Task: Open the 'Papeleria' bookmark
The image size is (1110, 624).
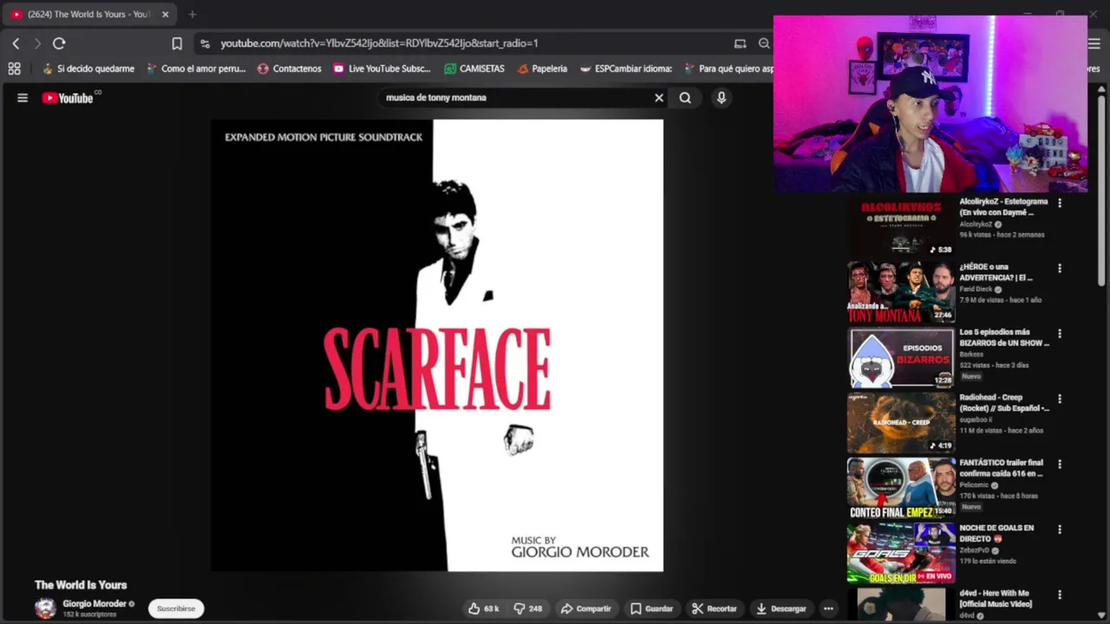Action: pyautogui.click(x=542, y=68)
